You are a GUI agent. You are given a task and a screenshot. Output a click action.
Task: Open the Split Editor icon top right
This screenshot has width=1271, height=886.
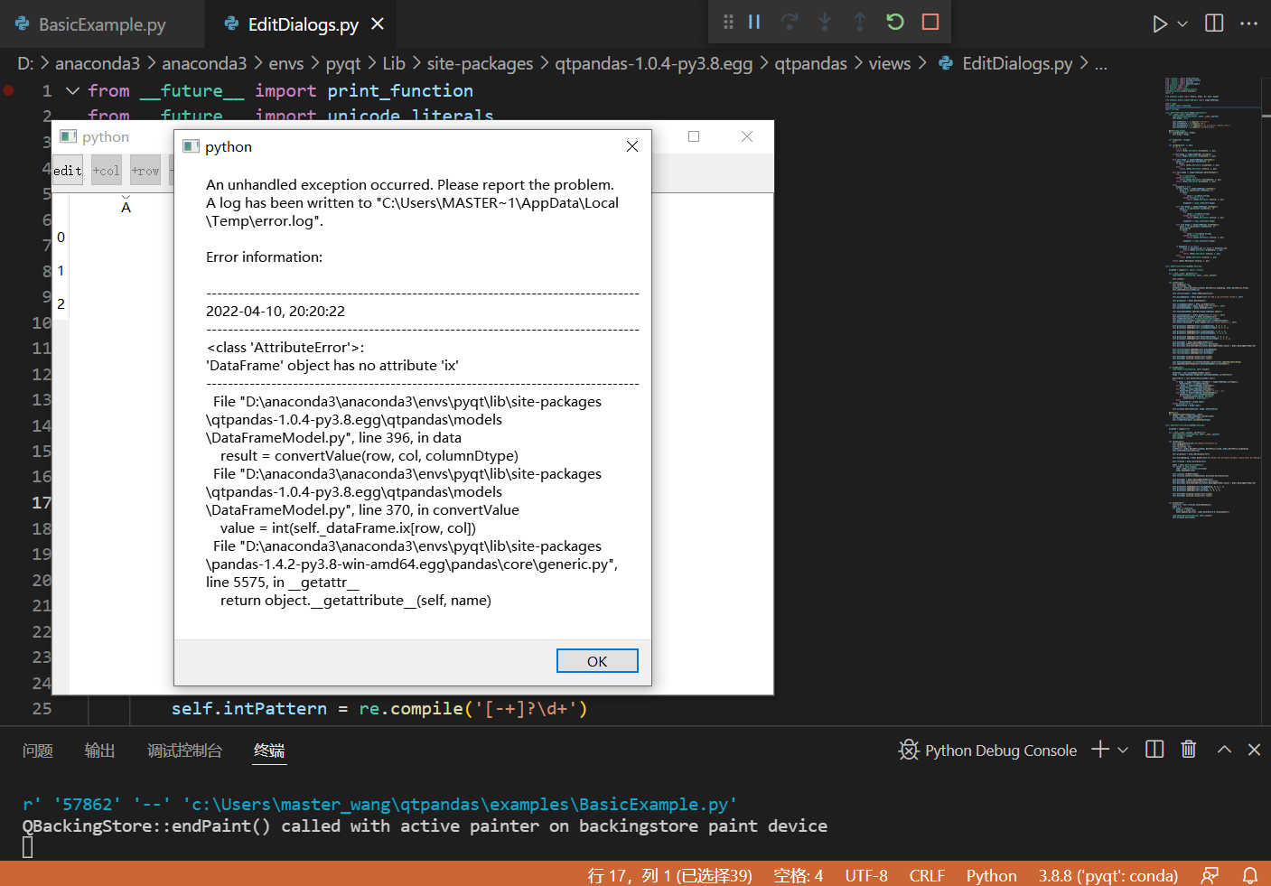pos(1213,21)
